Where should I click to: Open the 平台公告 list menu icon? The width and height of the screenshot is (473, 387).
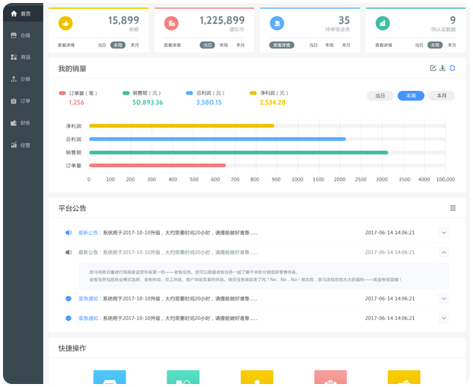tap(453, 208)
